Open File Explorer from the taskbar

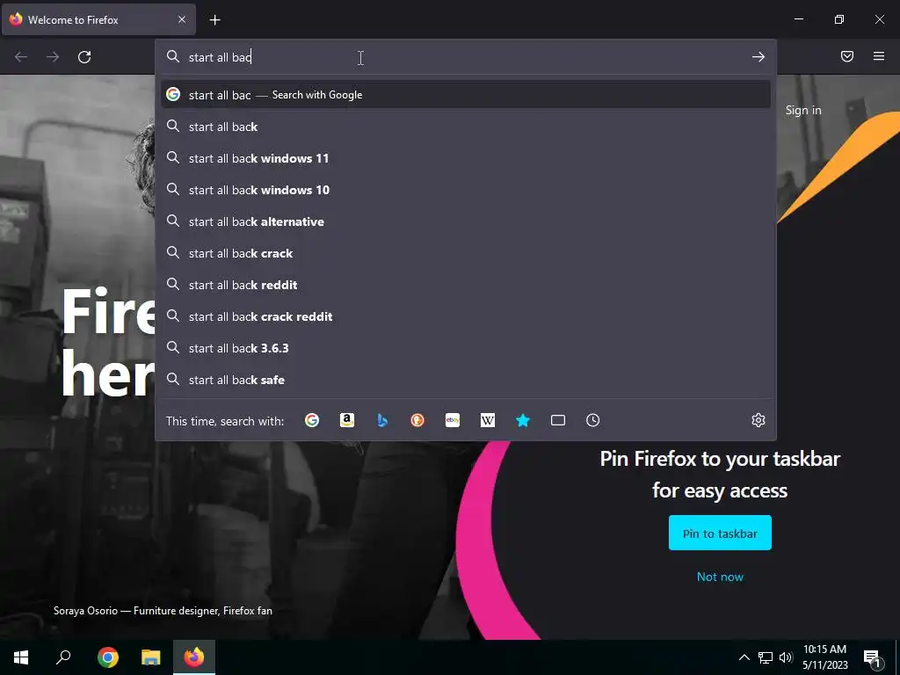tap(151, 657)
